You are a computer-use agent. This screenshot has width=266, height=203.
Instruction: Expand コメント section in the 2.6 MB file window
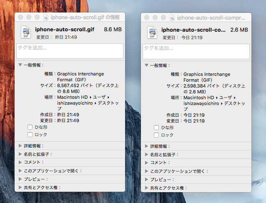147,163
